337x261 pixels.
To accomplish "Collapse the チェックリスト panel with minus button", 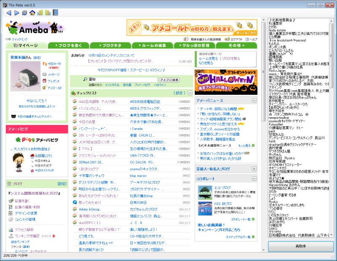I will 190,93.
